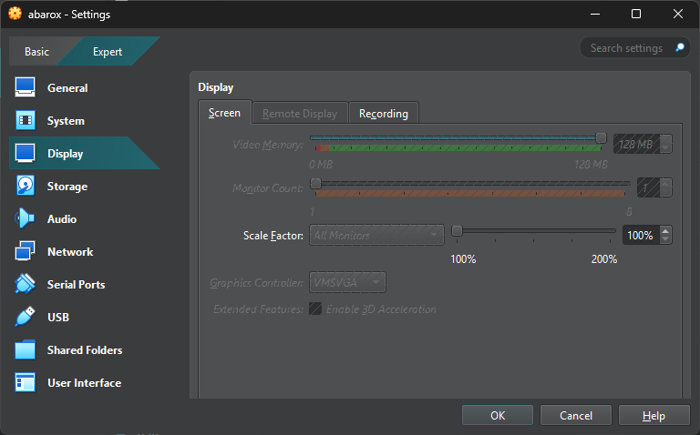
Task: Click the Monitor Count slider handle
Action: tap(315, 183)
